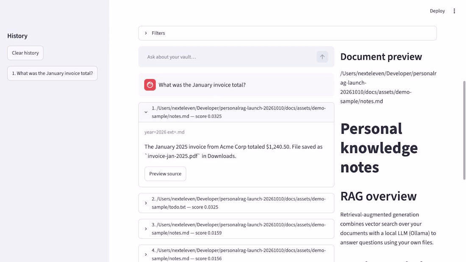Focus the 'Ask about your vault…' input
The width and height of the screenshot is (466, 262).
tap(230, 57)
